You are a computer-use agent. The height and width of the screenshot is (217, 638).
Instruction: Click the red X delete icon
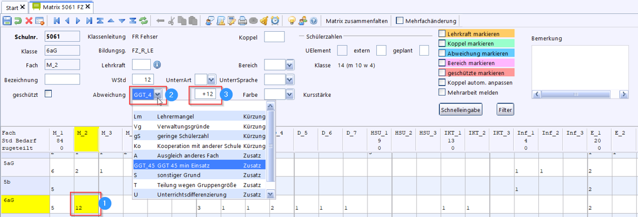pos(29,21)
